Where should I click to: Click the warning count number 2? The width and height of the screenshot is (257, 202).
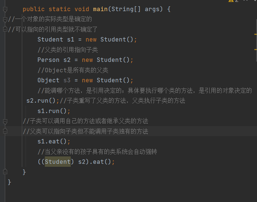tap(237, 1)
